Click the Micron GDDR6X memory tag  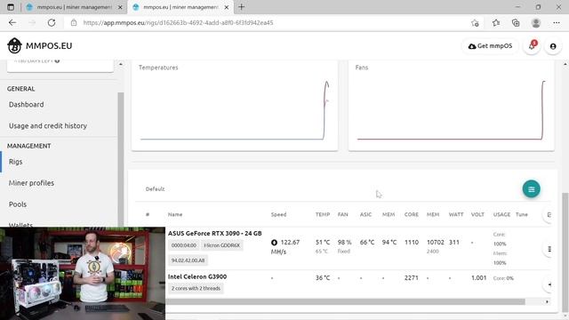[x=221, y=245]
